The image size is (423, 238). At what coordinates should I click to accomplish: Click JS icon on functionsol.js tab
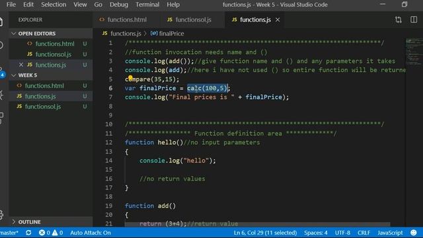click(170, 20)
